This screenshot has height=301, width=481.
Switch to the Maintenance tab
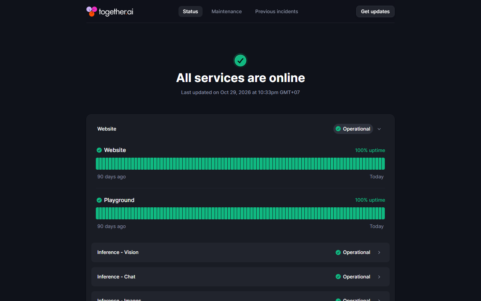(x=227, y=12)
